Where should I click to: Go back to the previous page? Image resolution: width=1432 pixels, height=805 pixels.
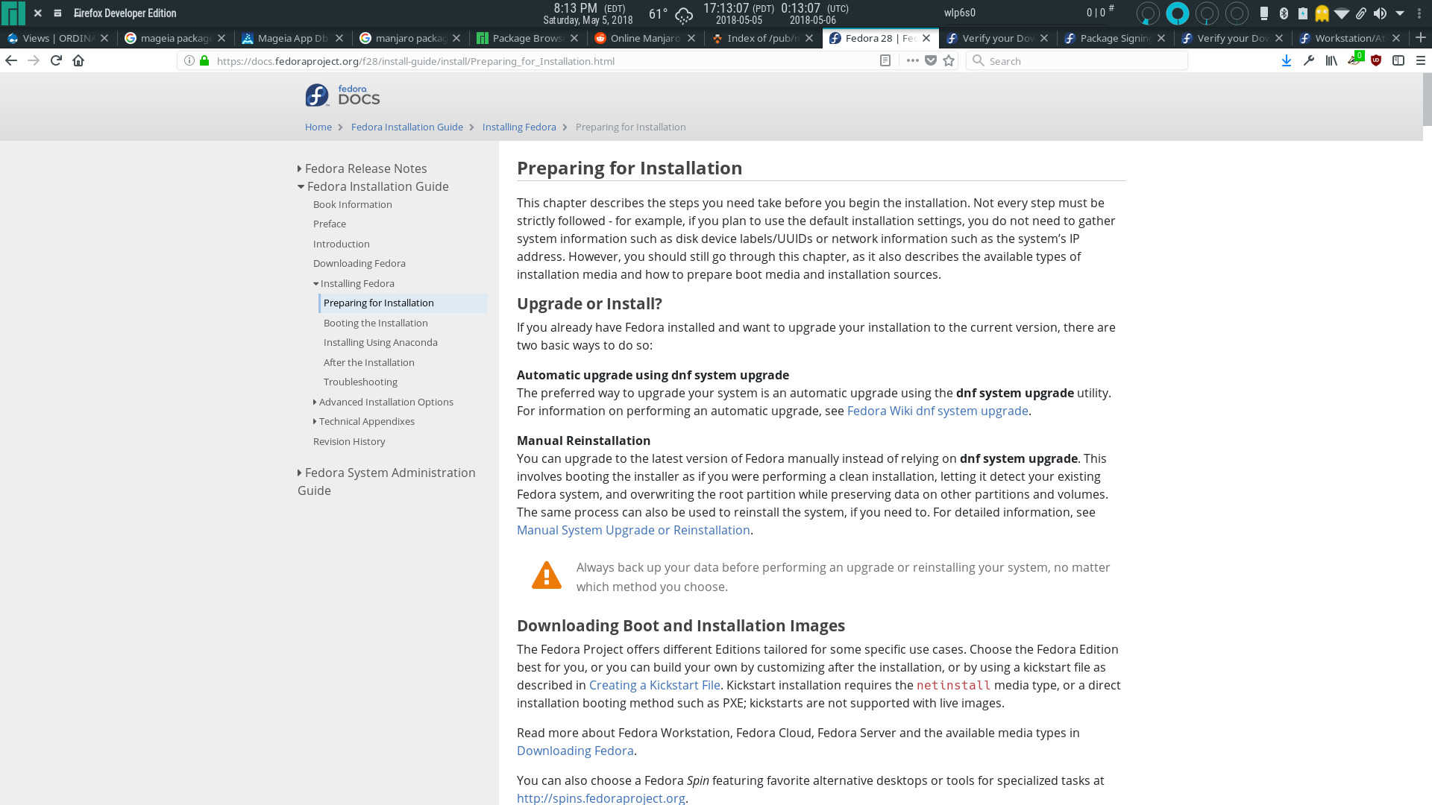pos(11,60)
